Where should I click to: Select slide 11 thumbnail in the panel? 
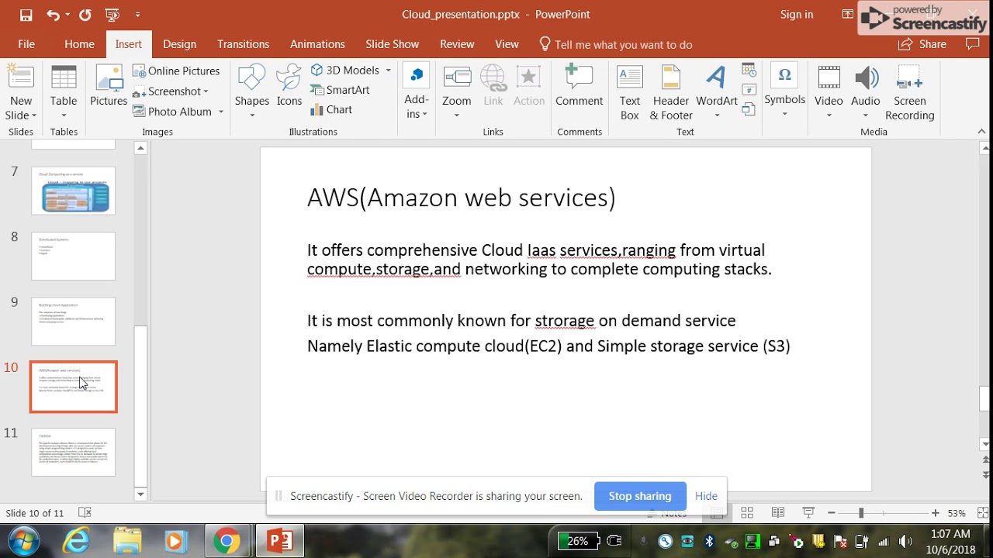pos(74,452)
